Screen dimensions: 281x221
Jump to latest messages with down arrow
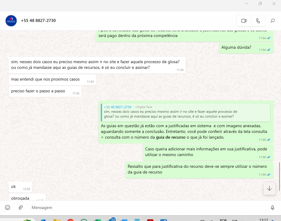pos(269,189)
